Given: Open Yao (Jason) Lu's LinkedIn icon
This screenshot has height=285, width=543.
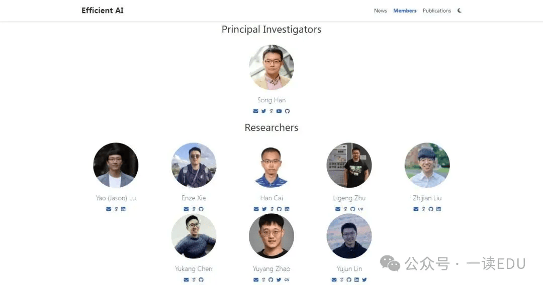Looking at the screenshot, I should [x=123, y=209].
